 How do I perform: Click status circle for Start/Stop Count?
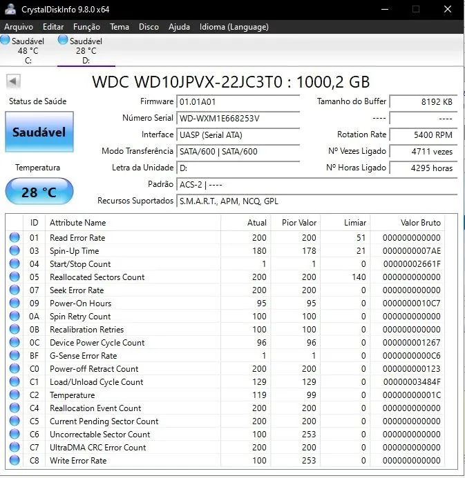pos(15,263)
